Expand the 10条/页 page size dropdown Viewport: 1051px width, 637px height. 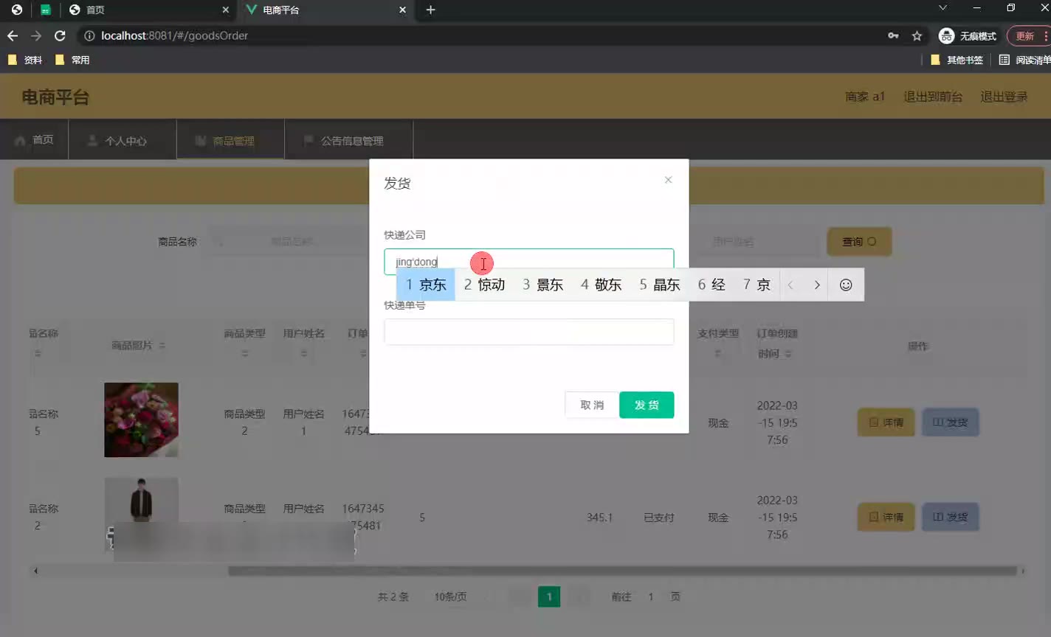(x=450, y=596)
